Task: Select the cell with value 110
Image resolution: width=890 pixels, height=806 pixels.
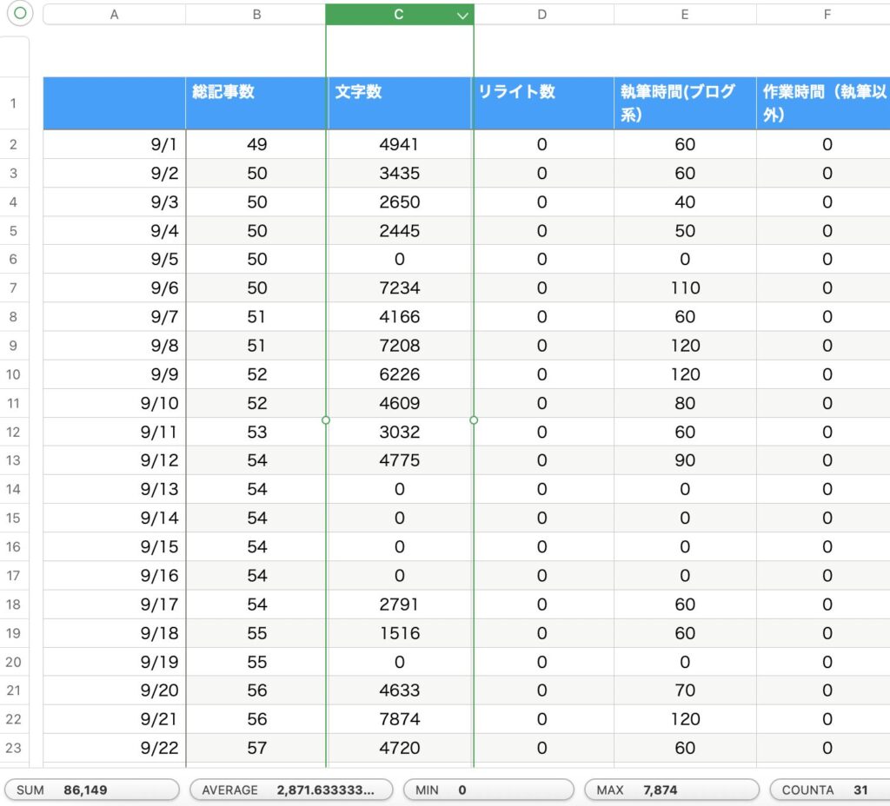Action: coord(685,288)
